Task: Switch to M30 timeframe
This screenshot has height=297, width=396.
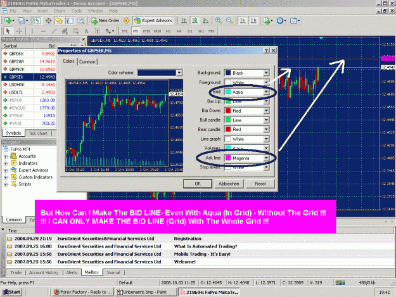Action: (x=157, y=31)
